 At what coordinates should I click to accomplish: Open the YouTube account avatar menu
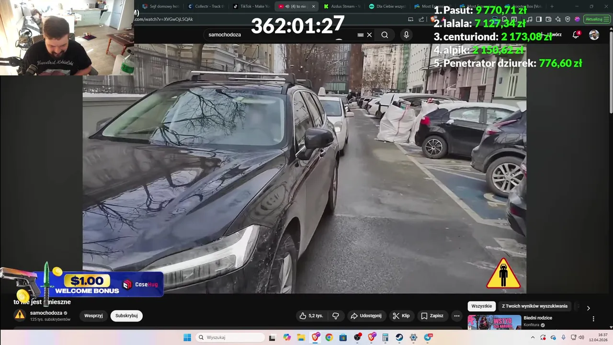pyautogui.click(x=594, y=34)
